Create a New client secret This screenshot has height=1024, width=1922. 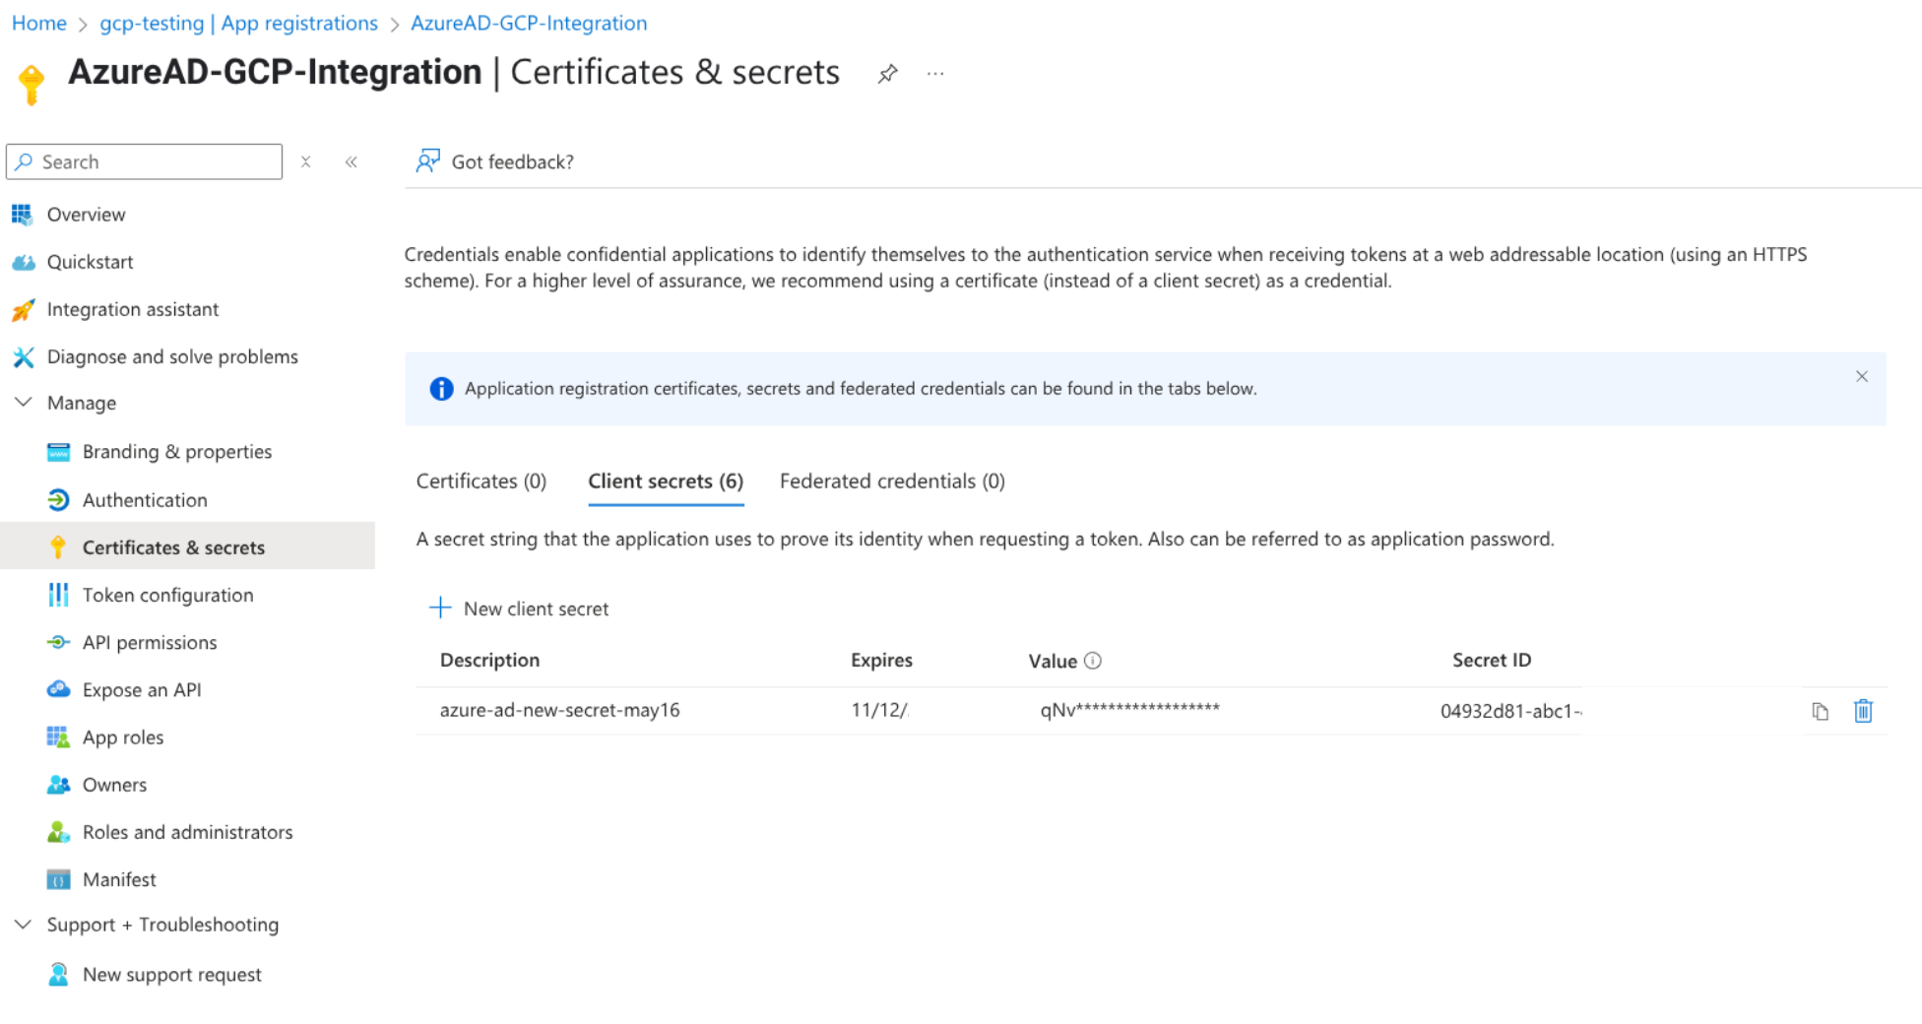[519, 608]
